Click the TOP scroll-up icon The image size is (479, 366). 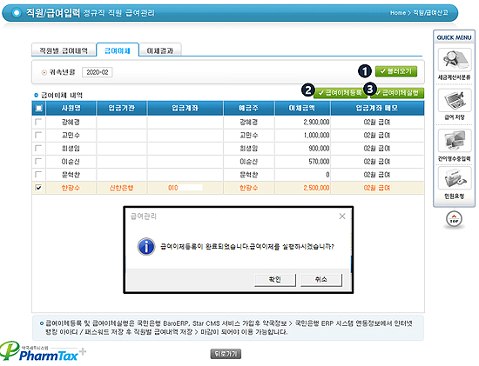[x=455, y=219]
